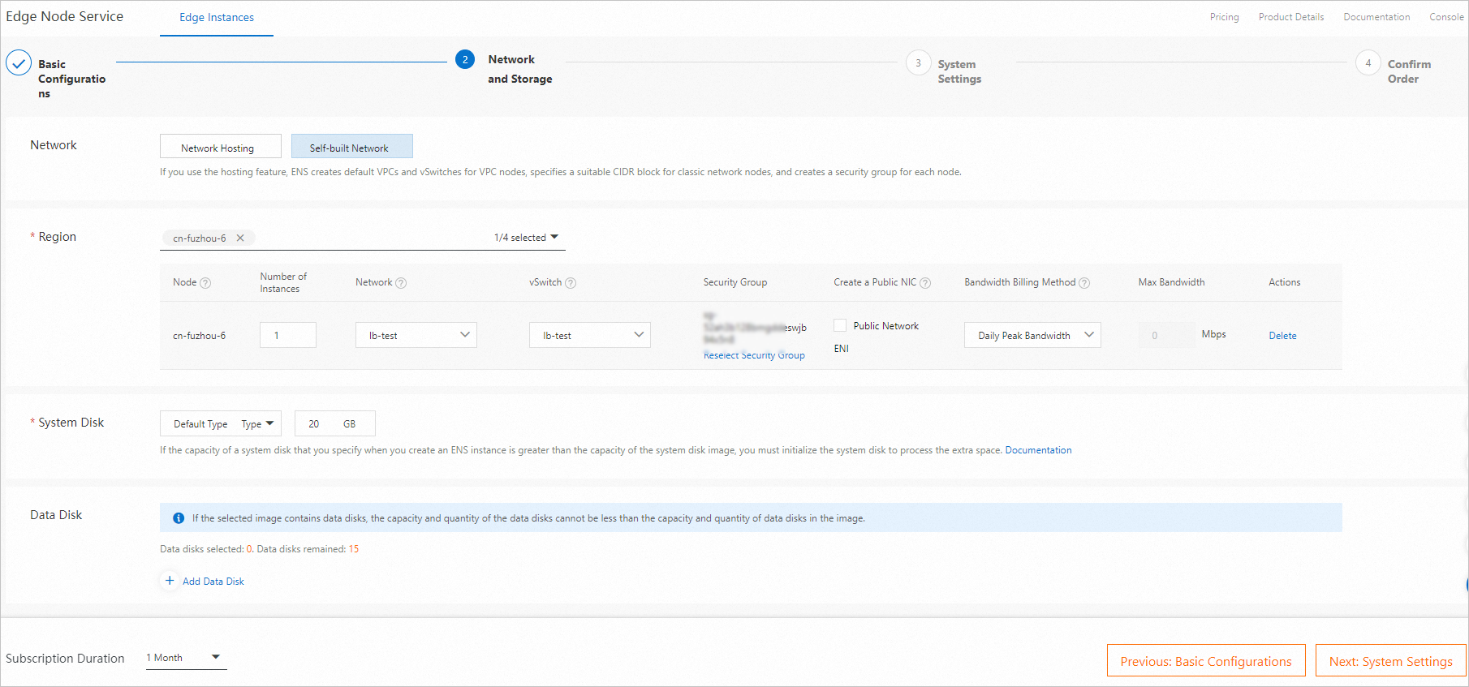Click the Bandwidth Billing Method help icon

pos(1084,283)
